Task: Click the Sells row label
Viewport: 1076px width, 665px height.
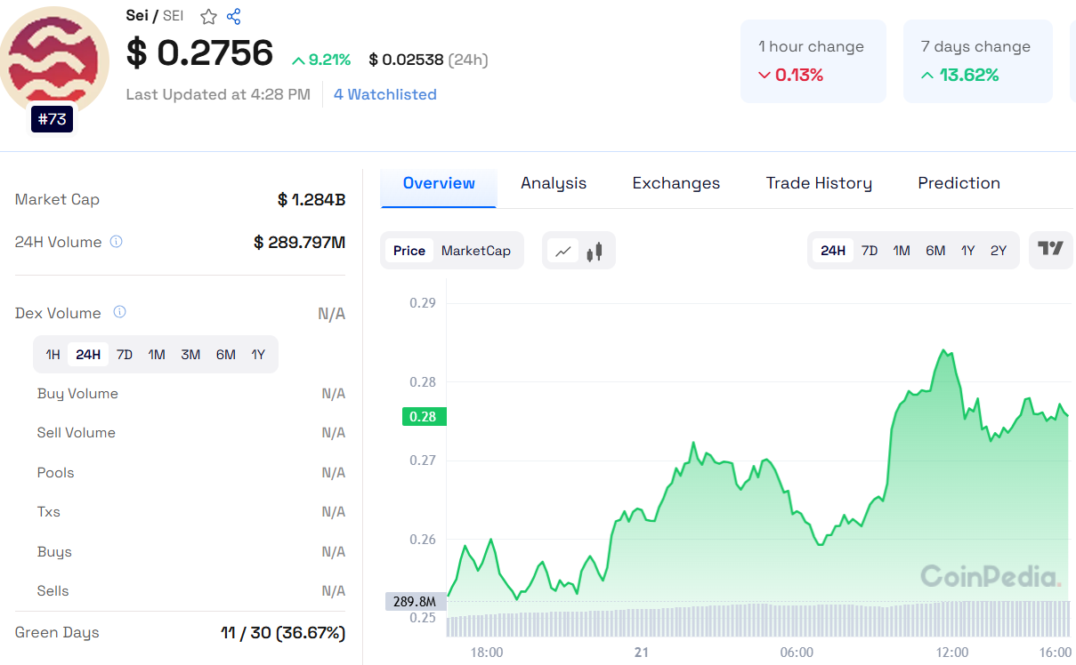Action: (x=53, y=591)
